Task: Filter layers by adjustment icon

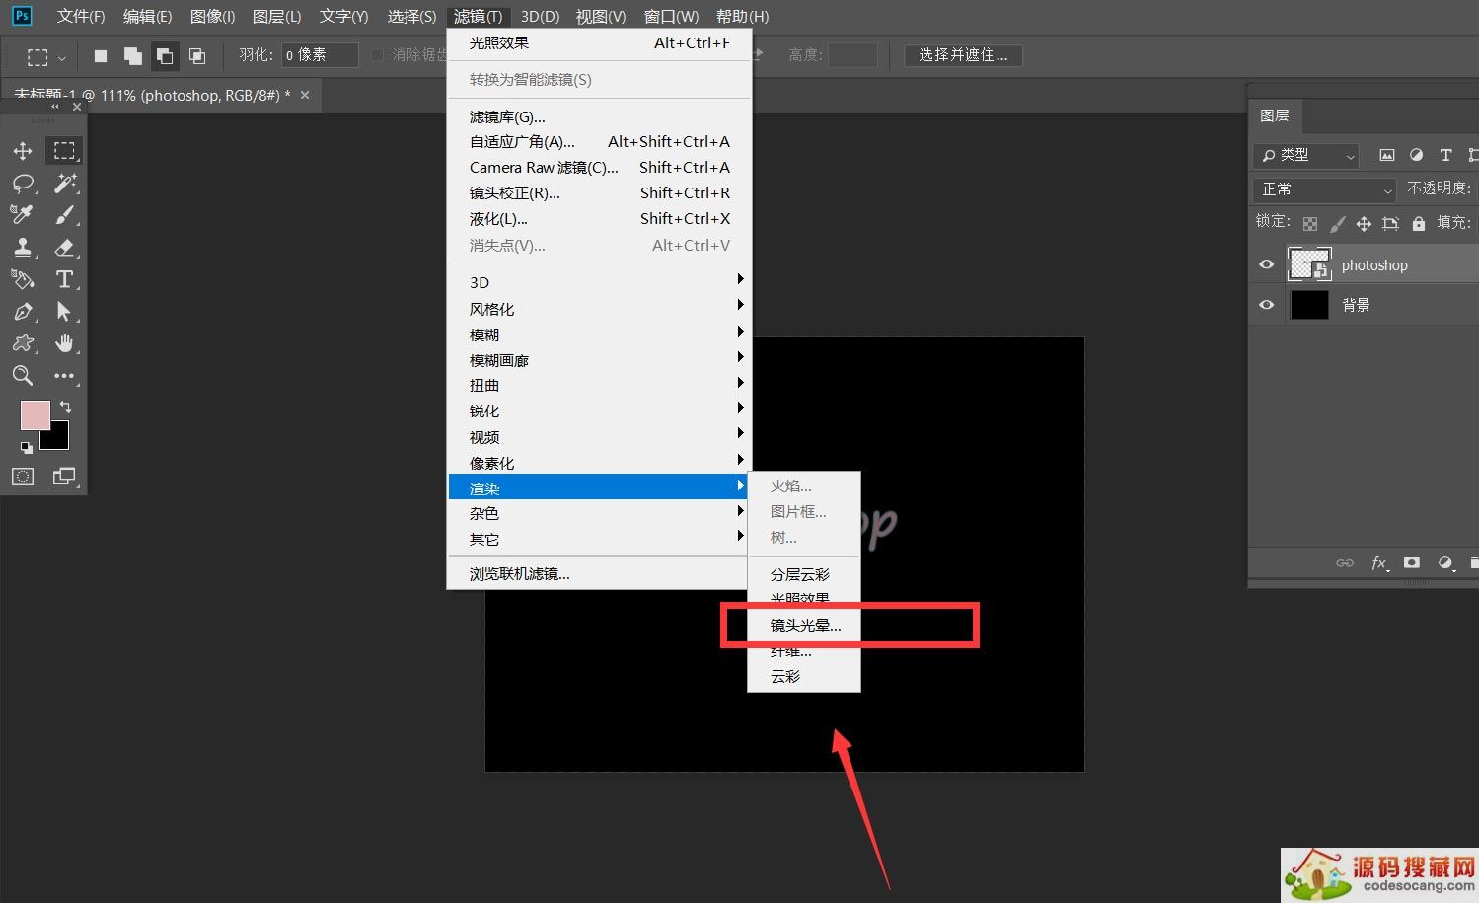Action: pos(1417,155)
